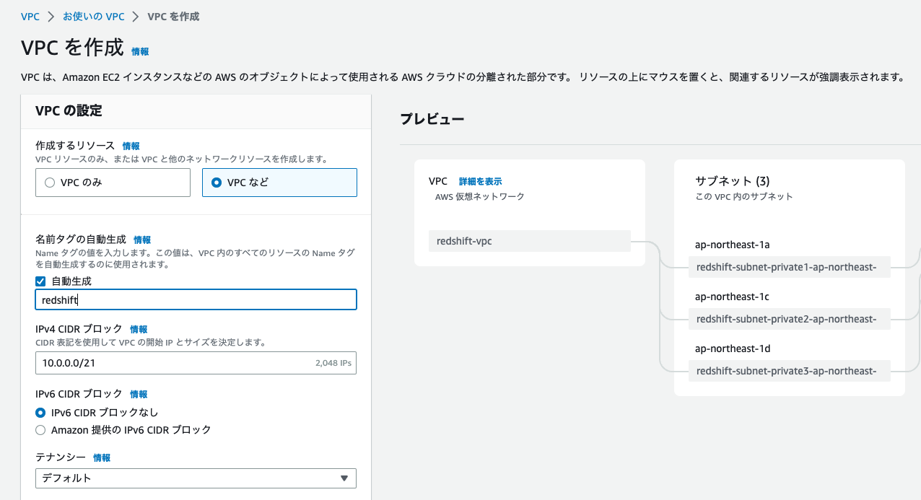Click 情報 beside the VPC を作成 heading
This screenshot has height=500, width=921.
[139, 52]
